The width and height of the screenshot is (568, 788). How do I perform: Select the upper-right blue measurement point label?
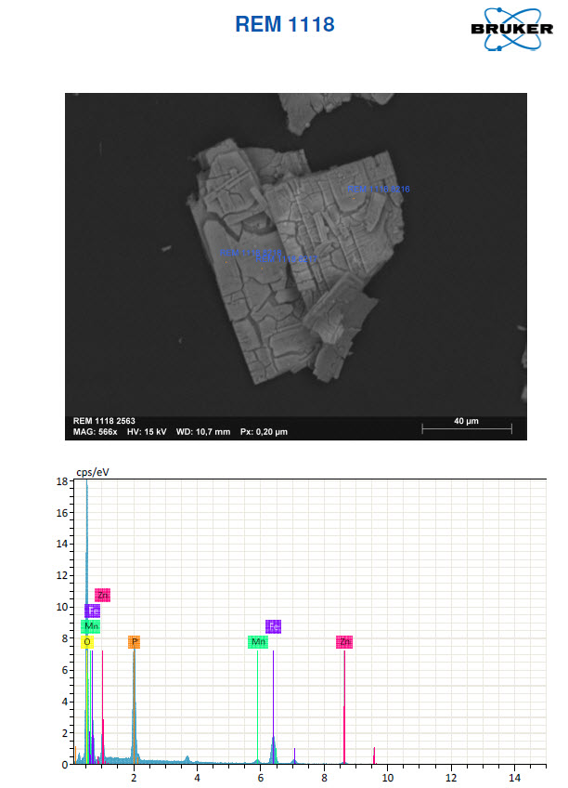pos(379,190)
